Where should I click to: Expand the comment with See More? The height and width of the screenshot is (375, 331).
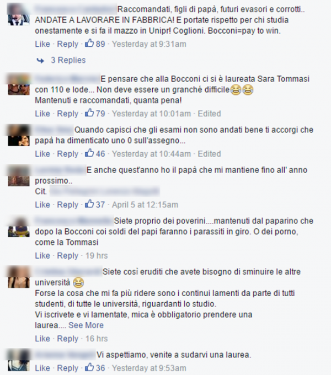86,325
